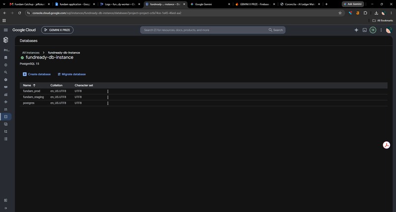Click the fundready-db-instance breadcrumb text
396x212 pixels.
pos(64,52)
